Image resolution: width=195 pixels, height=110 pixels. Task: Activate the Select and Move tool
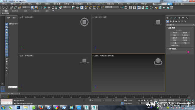(49, 7)
